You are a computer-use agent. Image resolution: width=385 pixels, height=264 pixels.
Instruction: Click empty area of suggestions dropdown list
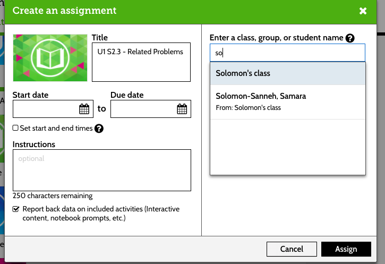point(287,147)
